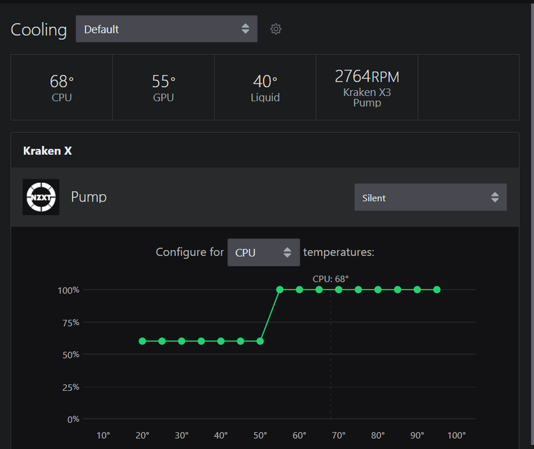
Task: Select the 70° point on the pump curve
Action: pyautogui.click(x=338, y=290)
